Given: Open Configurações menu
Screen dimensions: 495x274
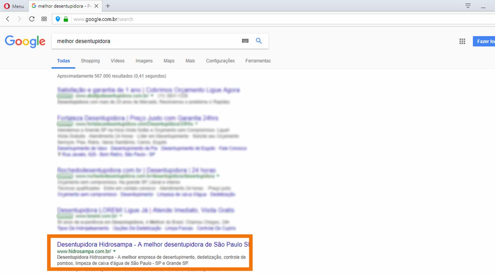Looking at the screenshot, I should click(220, 61).
